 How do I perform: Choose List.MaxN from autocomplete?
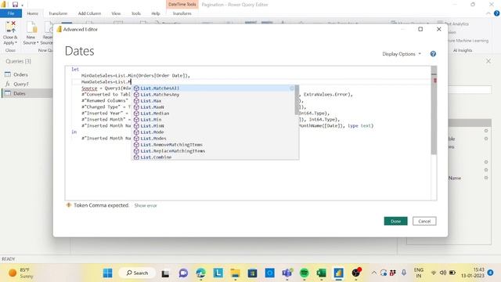[x=213, y=107]
